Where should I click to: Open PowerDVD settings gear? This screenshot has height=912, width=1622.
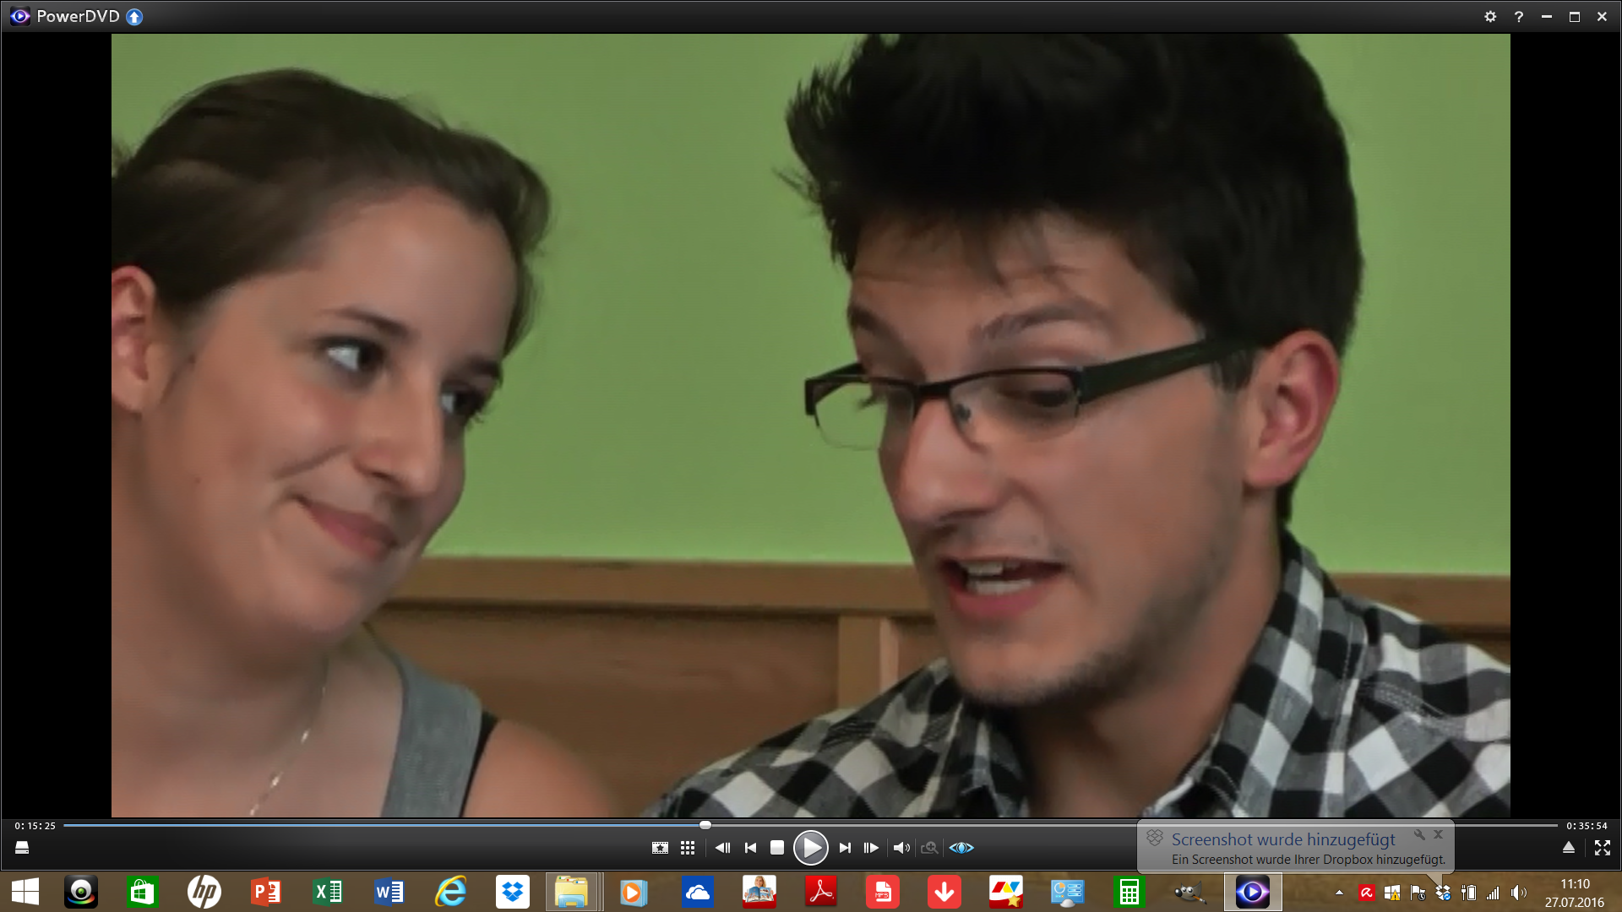click(x=1490, y=16)
